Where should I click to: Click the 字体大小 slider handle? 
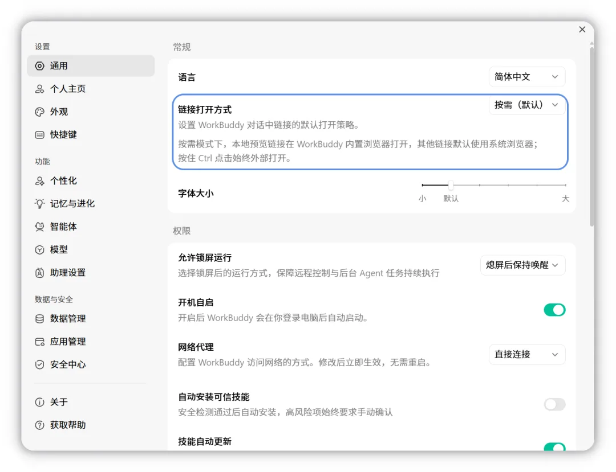(451, 185)
